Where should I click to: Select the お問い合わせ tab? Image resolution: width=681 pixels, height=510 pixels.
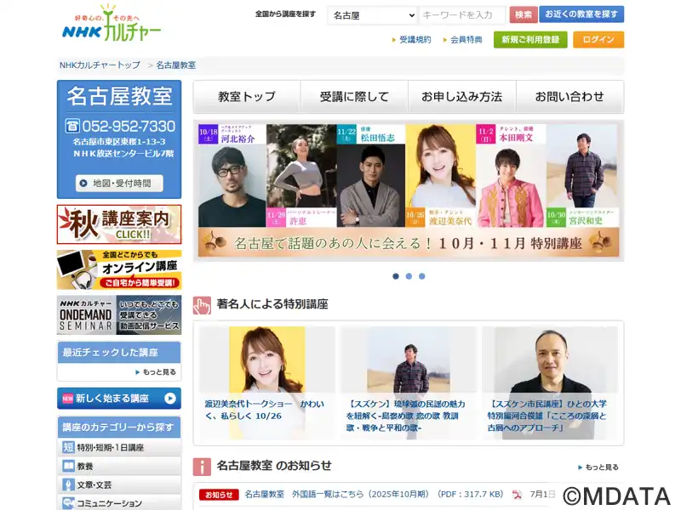(x=569, y=96)
